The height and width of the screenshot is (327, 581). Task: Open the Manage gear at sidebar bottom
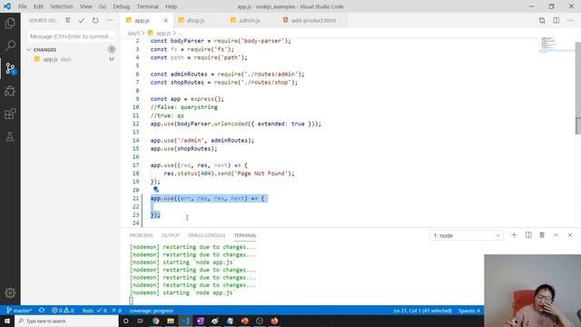10,292
